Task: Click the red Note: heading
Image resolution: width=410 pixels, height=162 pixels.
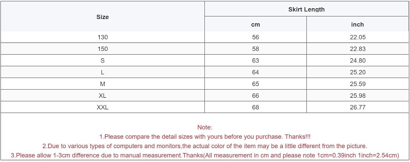Action: tap(205, 127)
